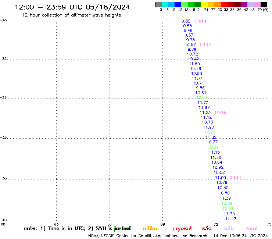Select the dark blue swatch above label 12
The height and width of the screenshot is (239, 272).
point(178,4)
